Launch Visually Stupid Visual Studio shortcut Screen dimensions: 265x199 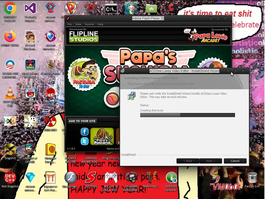[x=30, y=9]
